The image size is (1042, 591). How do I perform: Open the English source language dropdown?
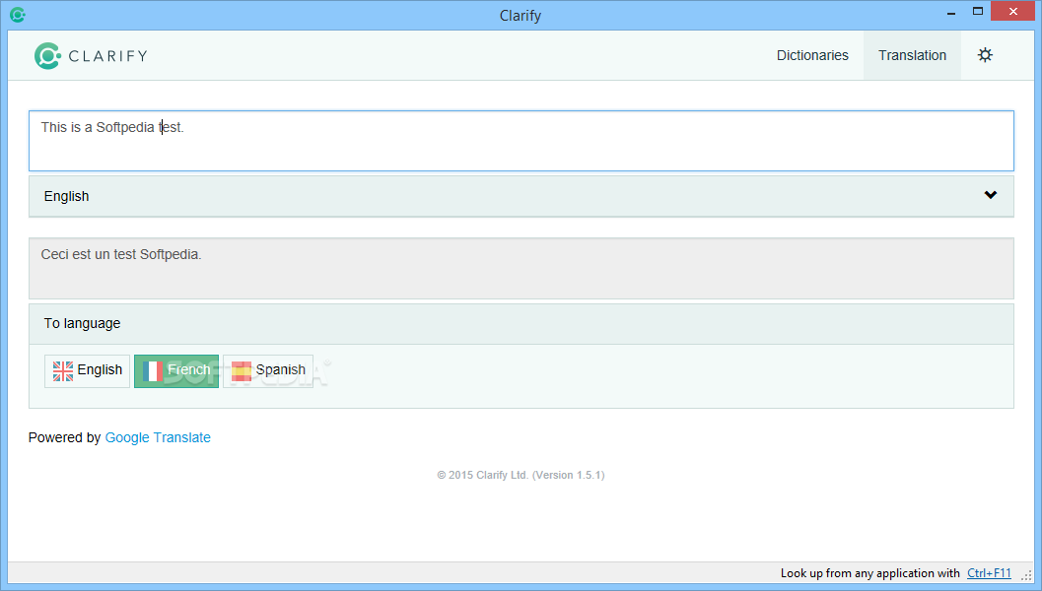pyautogui.click(x=521, y=197)
